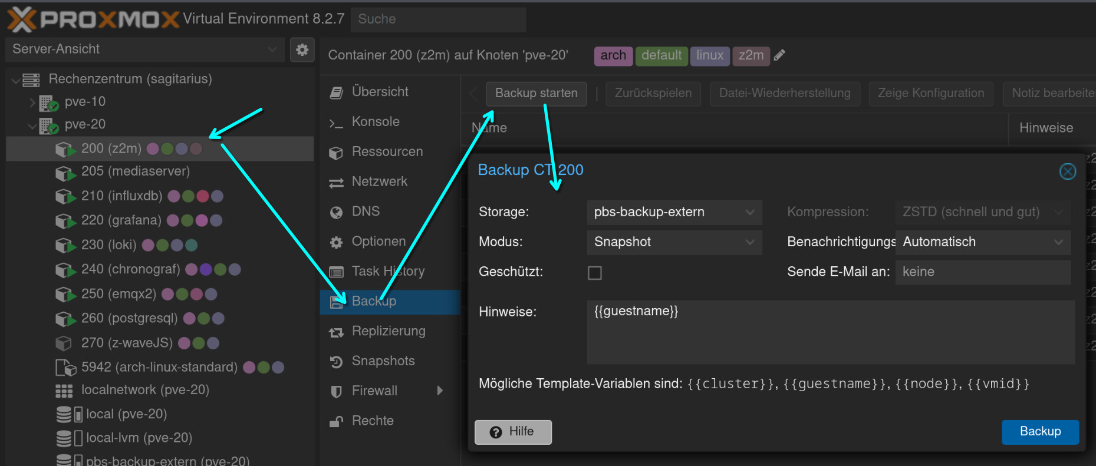Click the local-lvm storage icon

(69, 439)
